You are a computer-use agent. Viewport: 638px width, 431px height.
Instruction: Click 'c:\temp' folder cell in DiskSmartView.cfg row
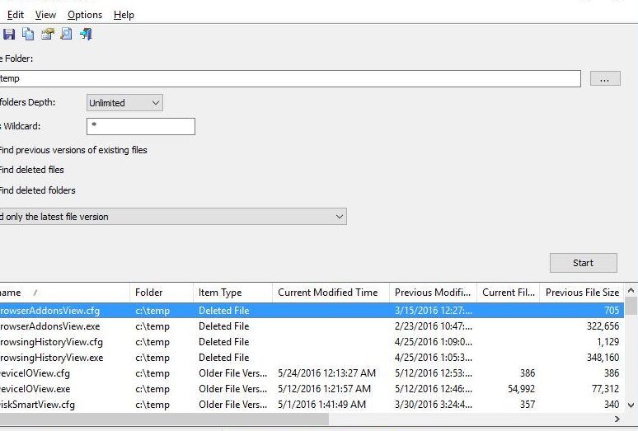coord(152,405)
